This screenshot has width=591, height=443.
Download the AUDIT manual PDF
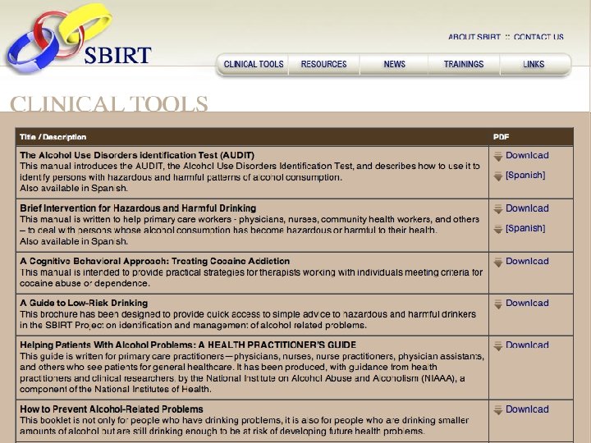527,155
